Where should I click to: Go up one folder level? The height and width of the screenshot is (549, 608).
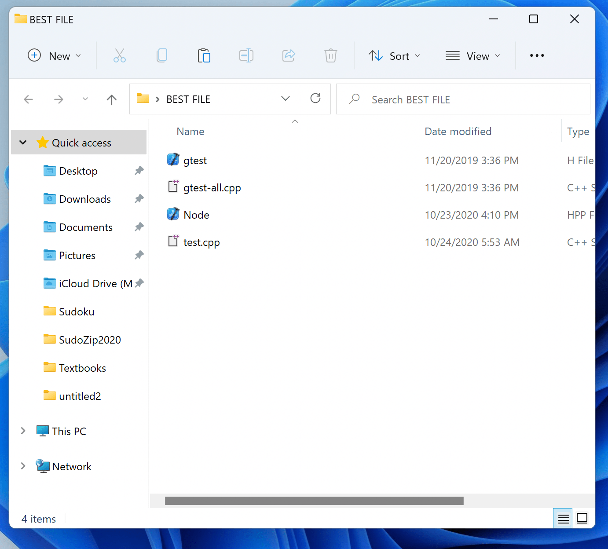pos(112,99)
